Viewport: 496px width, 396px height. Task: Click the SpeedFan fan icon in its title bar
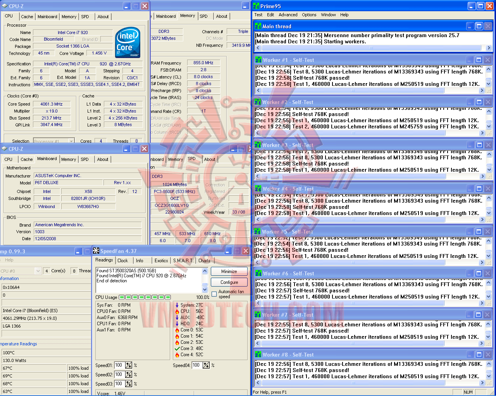[96, 251]
